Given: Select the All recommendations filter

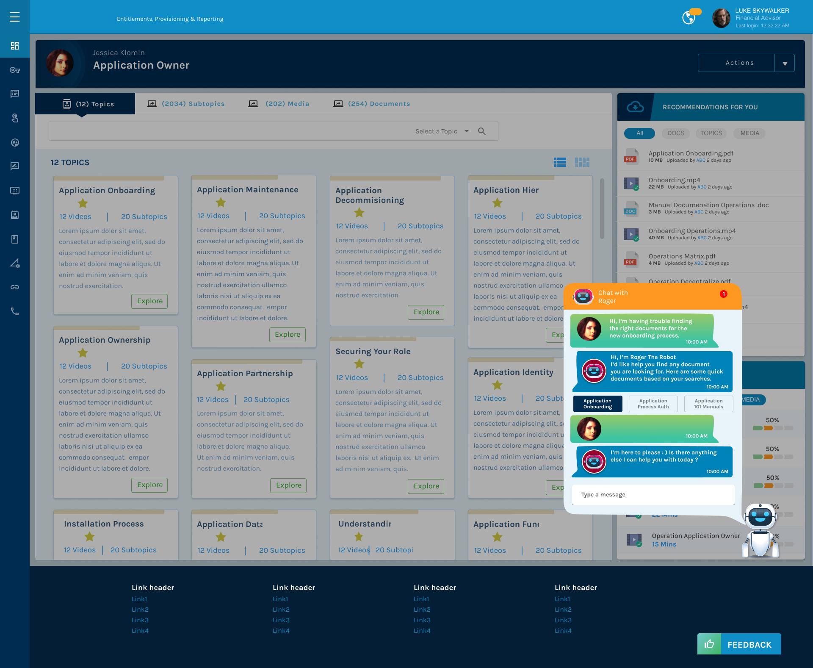Looking at the screenshot, I should click(x=639, y=133).
